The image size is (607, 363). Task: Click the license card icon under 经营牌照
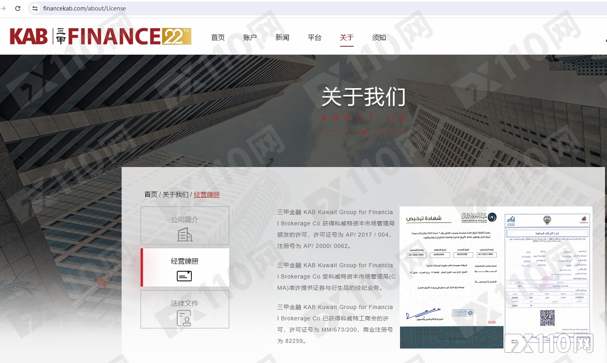click(184, 276)
